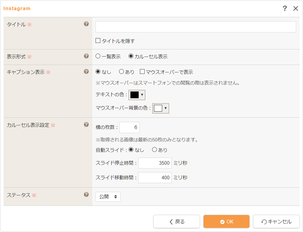The width and height of the screenshot is (303, 232).
Task: Close the Instagram dialog
Action: pos(295,8)
